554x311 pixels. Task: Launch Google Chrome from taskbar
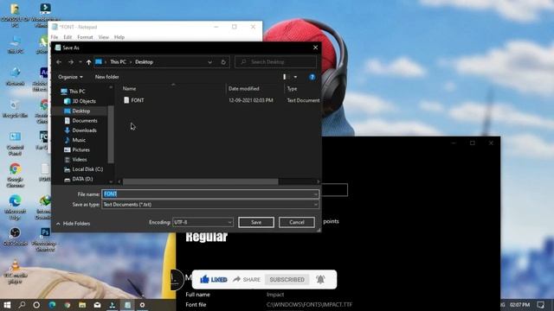(x=68, y=305)
